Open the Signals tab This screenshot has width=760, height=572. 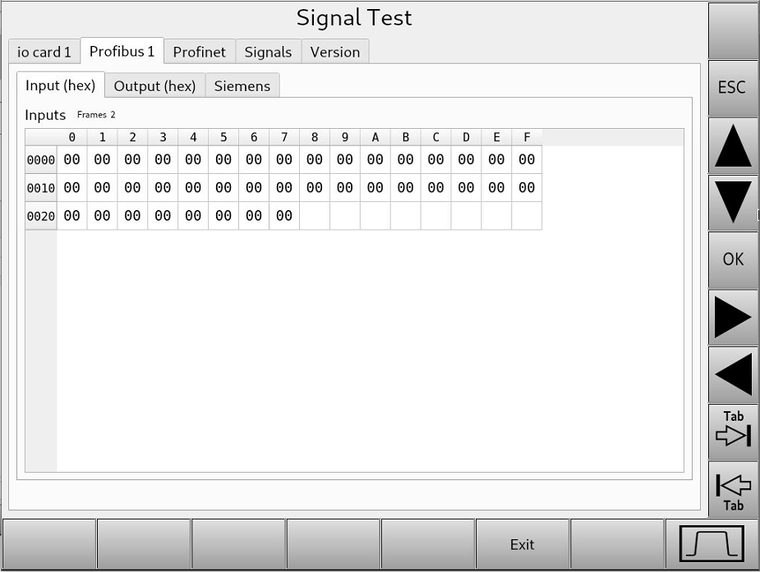tap(268, 51)
